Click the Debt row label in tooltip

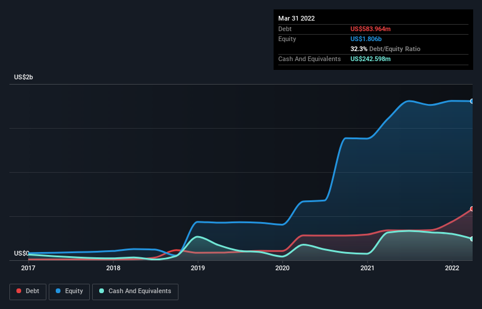(x=285, y=29)
